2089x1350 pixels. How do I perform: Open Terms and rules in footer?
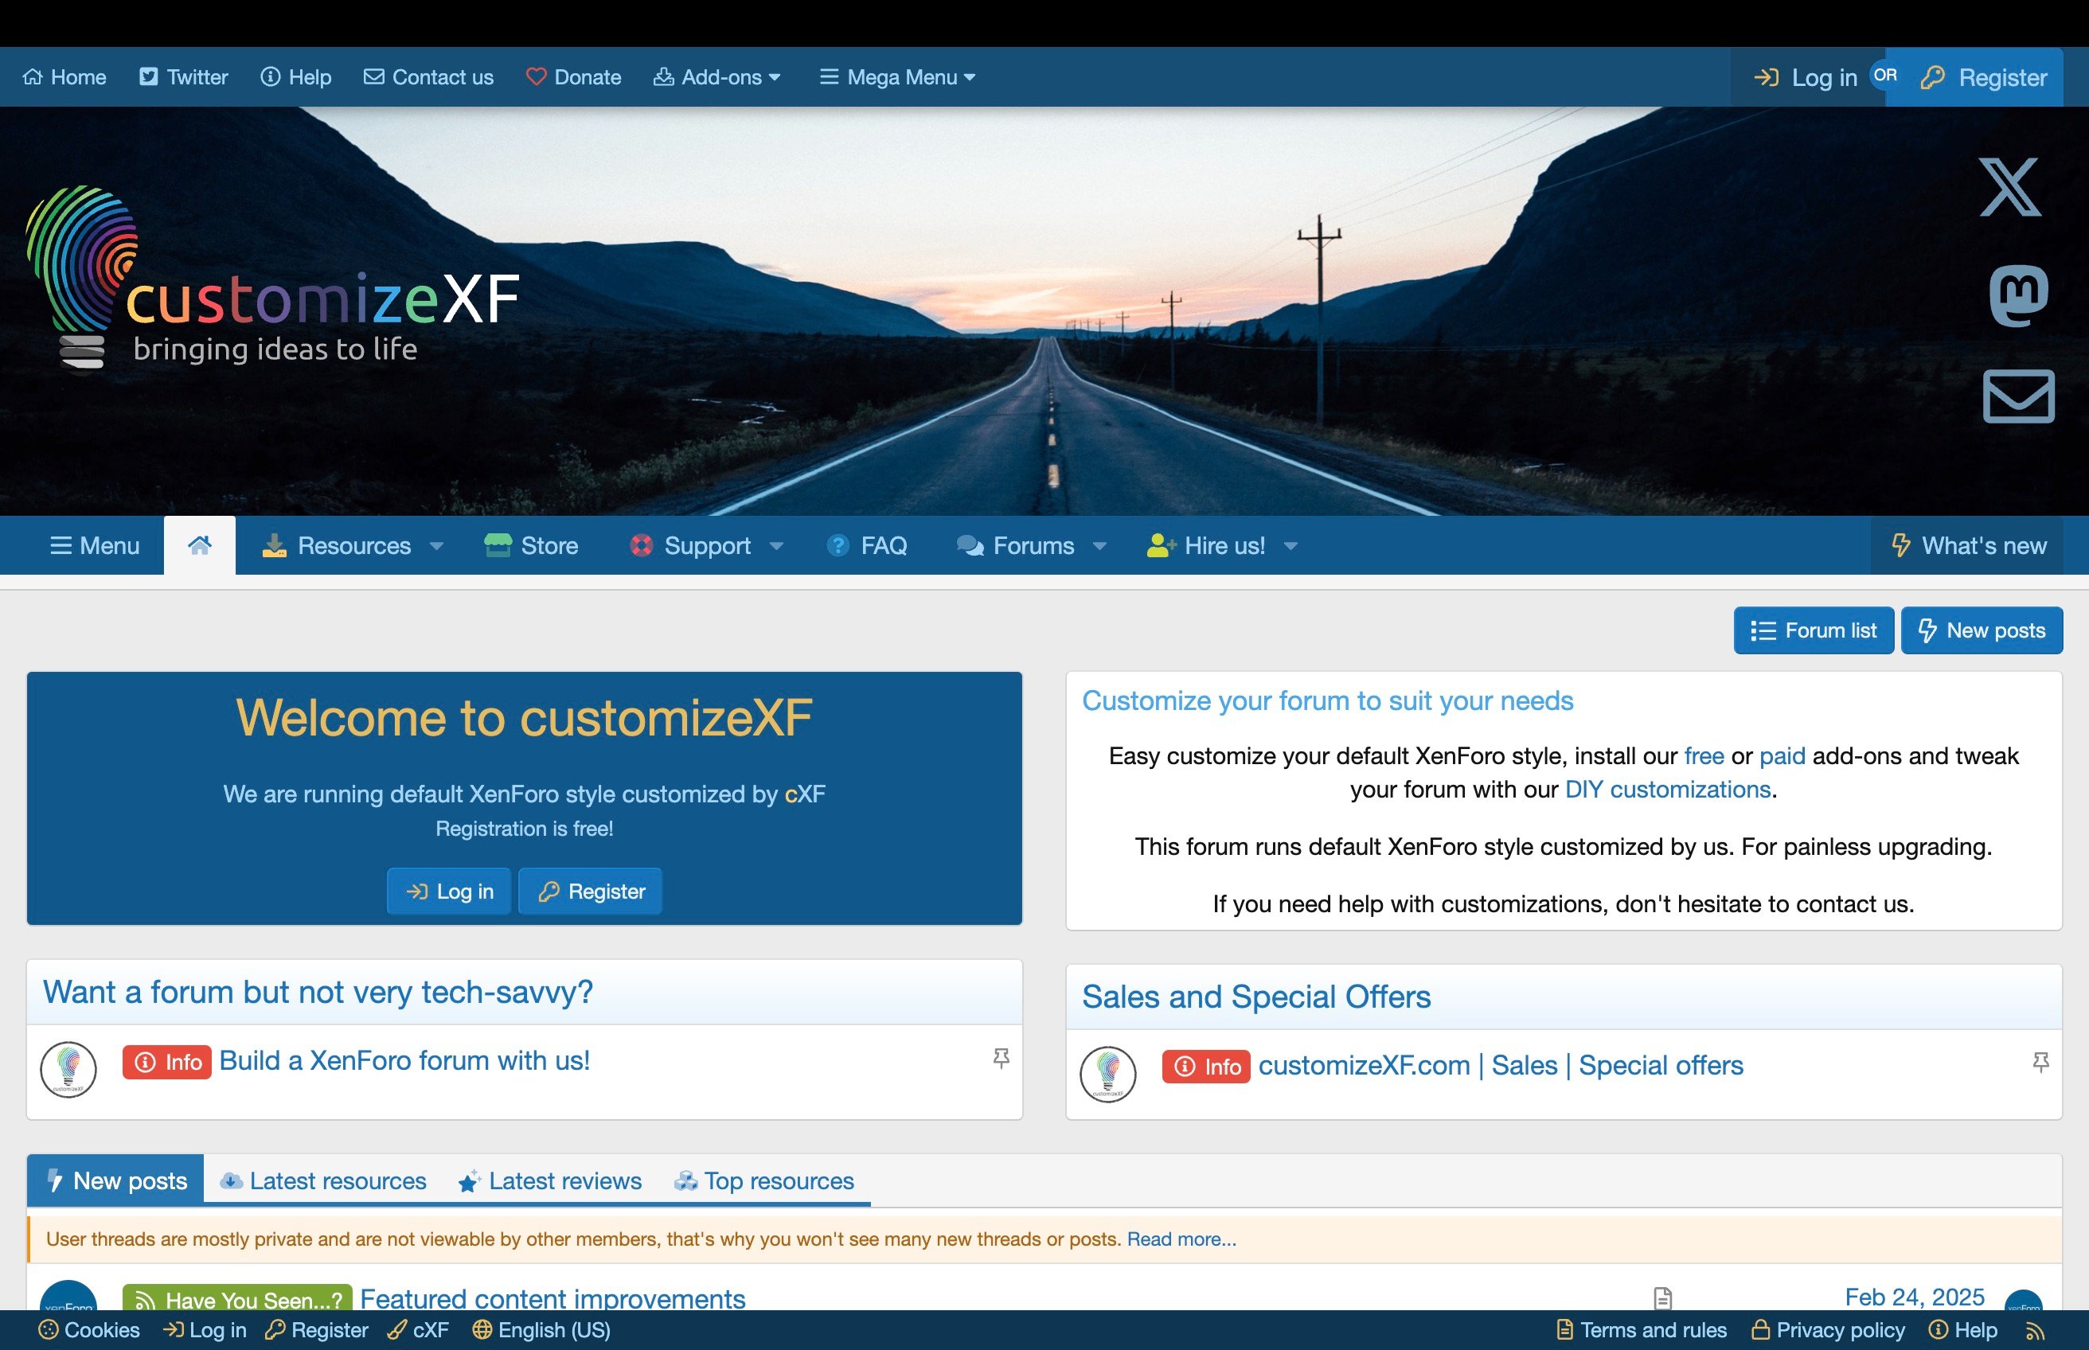[1642, 1331]
